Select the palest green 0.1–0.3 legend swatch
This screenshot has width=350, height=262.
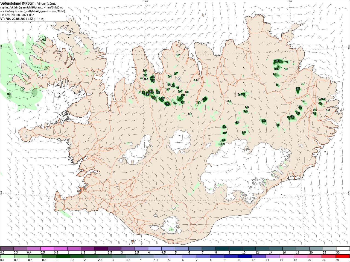point(7,256)
